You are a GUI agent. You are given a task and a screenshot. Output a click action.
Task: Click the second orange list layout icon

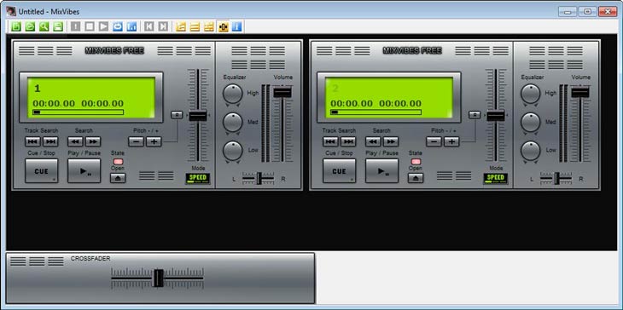click(195, 26)
